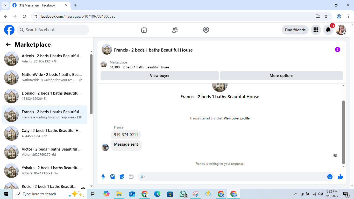Open the Groups icon in top navigation

coord(206,30)
